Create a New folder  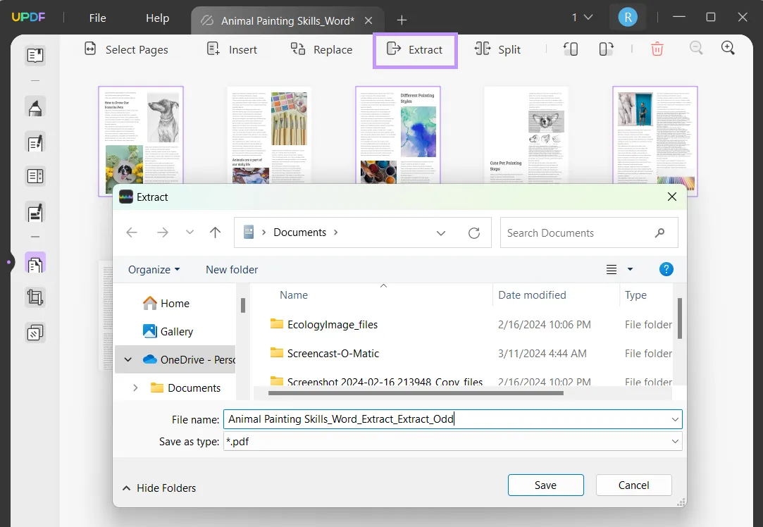[x=232, y=270]
